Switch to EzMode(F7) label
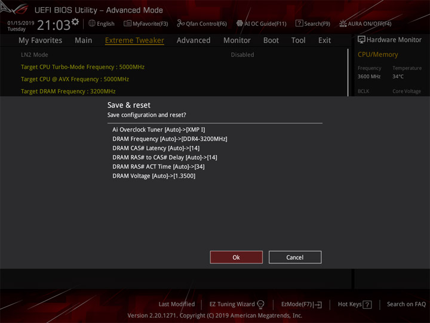The height and width of the screenshot is (323, 430). point(296,304)
